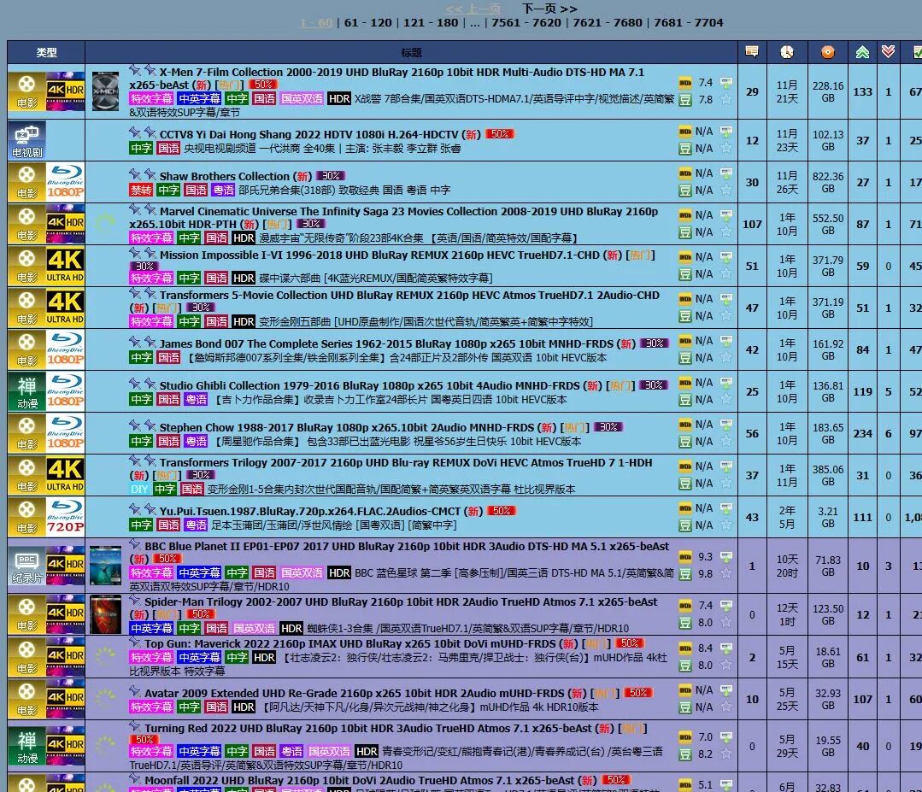Screen dimensions: 922x792
Task: Jump to page range 7561 - 7620
Action: 526,22
